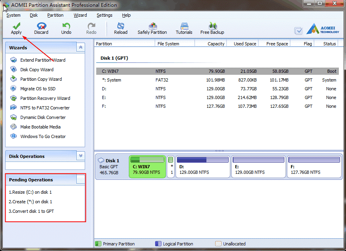Sort by the Capacity column header

click(x=216, y=44)
